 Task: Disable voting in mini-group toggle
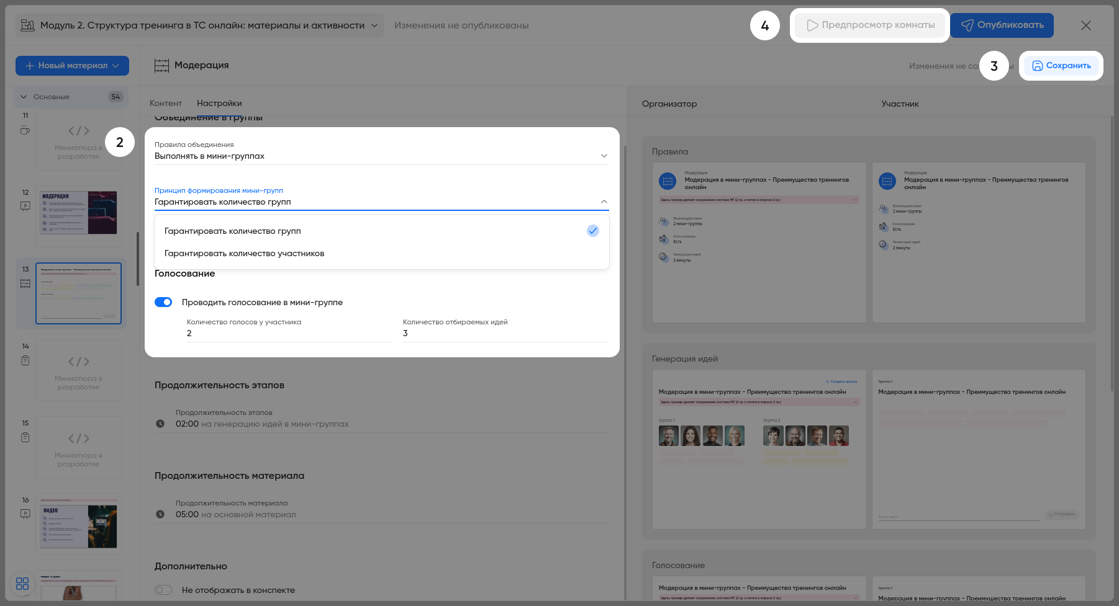click(x=163, y=302)
